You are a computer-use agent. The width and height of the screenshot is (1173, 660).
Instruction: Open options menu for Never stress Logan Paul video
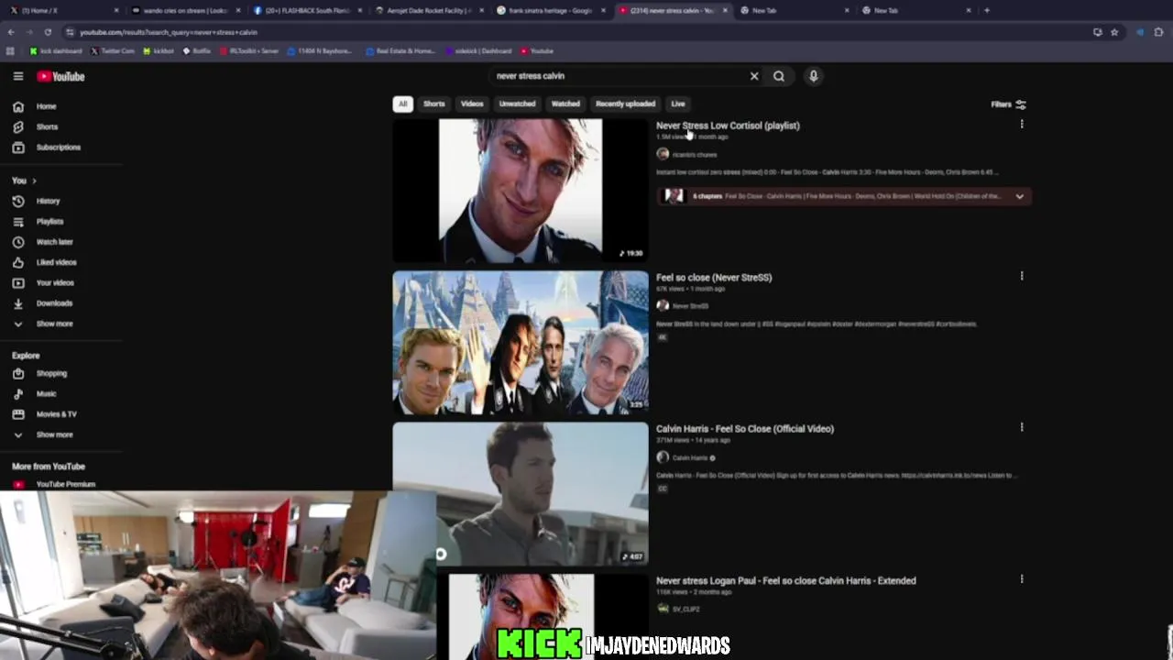pyautogui.click(x=1022, y=579)
